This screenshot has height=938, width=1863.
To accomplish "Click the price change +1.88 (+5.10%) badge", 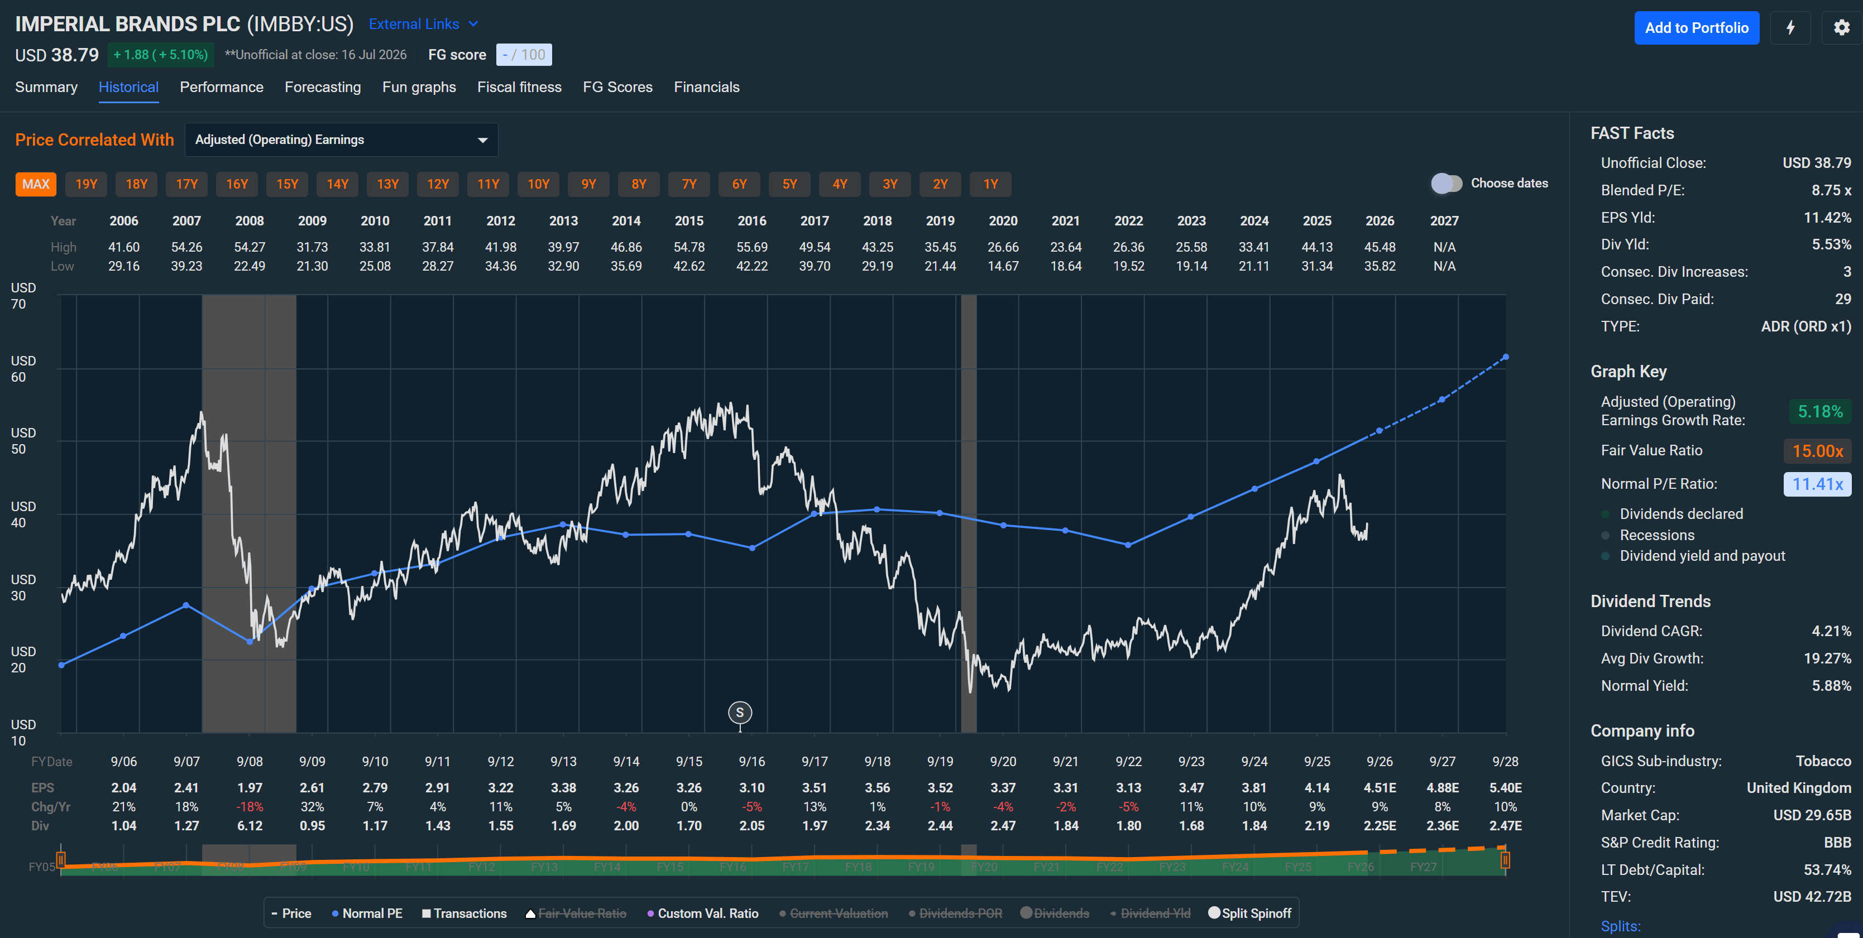I will click(x=161, y=54).
